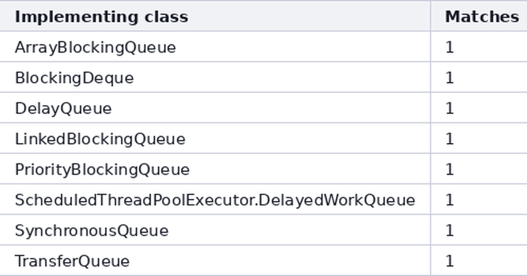Click the match count for LinkedBlockingQueue
The width and height of the screenshot is (527, 276).
[450, 139]
